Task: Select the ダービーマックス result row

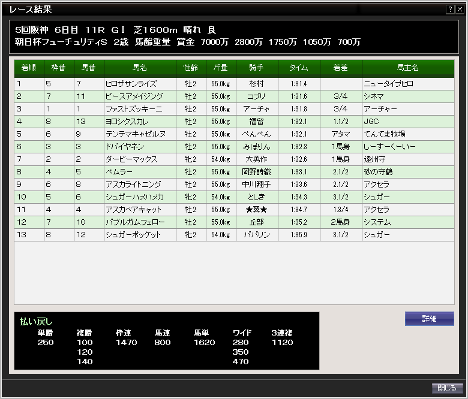Action: pyautogui.click(x=139, y=159)
